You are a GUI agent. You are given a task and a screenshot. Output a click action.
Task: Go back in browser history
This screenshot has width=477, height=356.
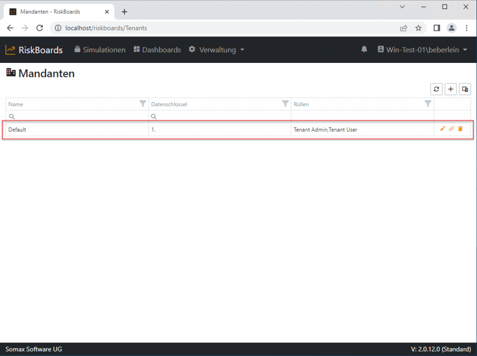pyautogui.click(x=10, y=28)
